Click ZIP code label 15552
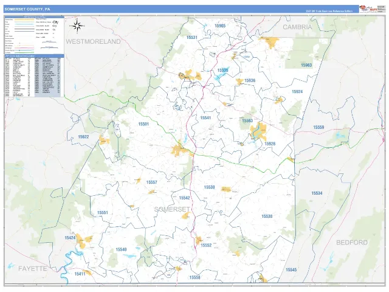 [206, 245]
